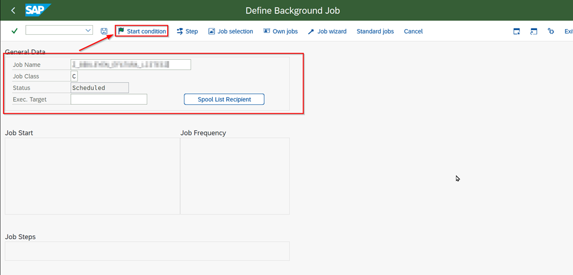Click Cancel in the toolbar
This screenshot has width=573, height=275.
(x=413, y=31)
